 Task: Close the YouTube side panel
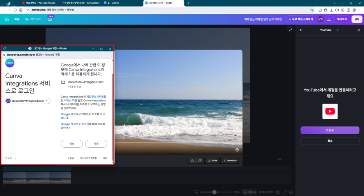click(x=359, y=30)
